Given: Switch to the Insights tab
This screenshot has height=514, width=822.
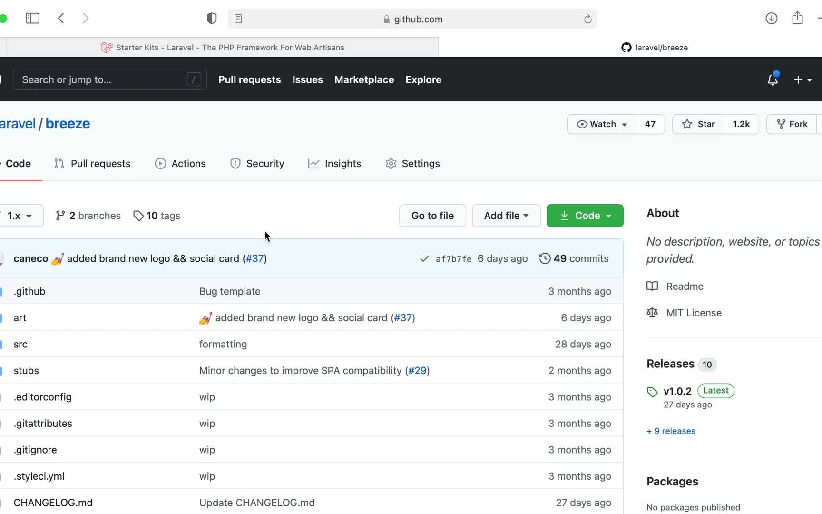Looking at the screenshot, I should coord(334,164).
